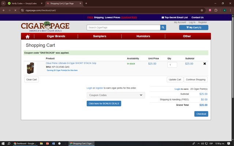Open Windows Start menu
This screenshot has height=146, width=234.
click(x=3, y=143)
